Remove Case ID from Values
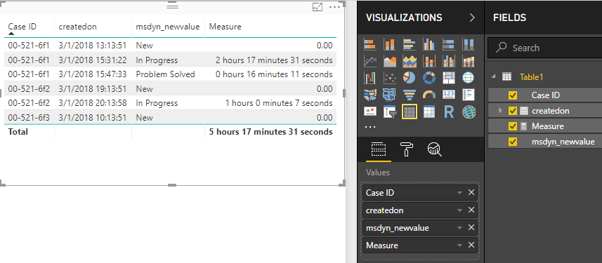 coord(471,192)
